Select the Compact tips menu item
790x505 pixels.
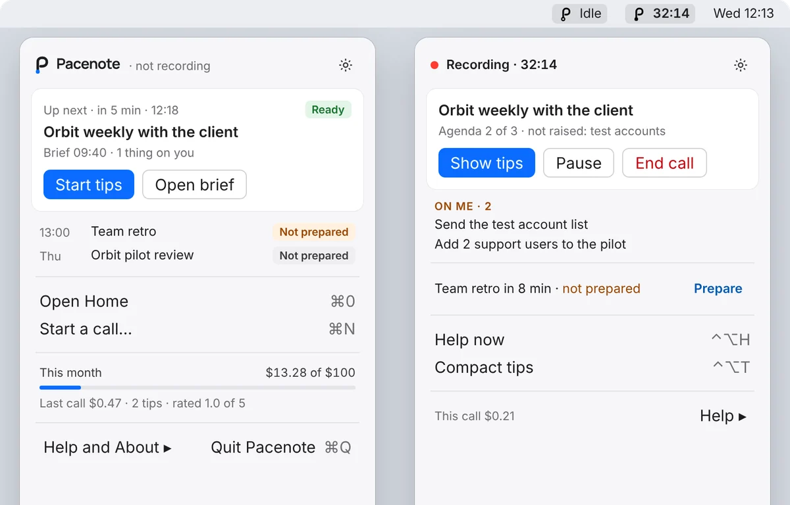592,368
